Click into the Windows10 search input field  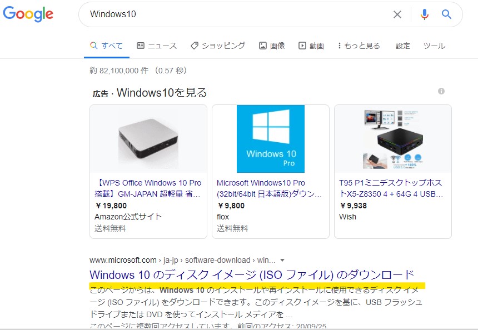point(238,14)
